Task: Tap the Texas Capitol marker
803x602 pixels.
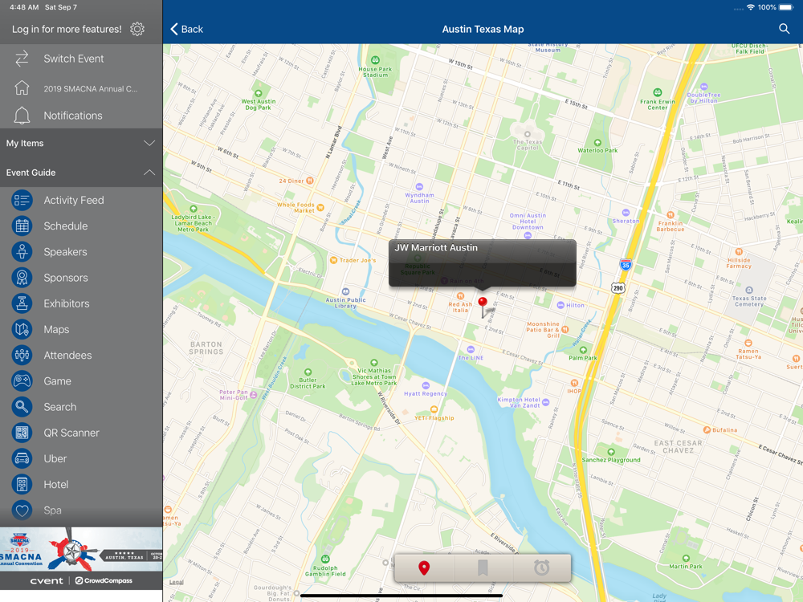Action: click(x=527, y=134)
